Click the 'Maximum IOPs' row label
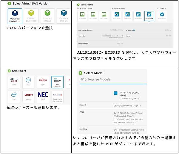The image size is (179, 154). (x=83, y=43)
